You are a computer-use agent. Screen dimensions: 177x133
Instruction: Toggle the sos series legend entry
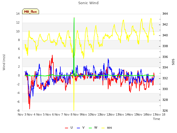tap(107, 128)
